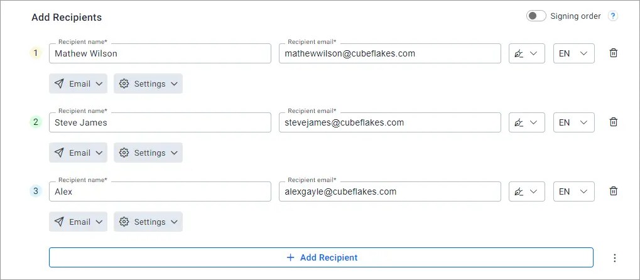
Task: Open more options menu beside Add Recipient
Action: 615,258
